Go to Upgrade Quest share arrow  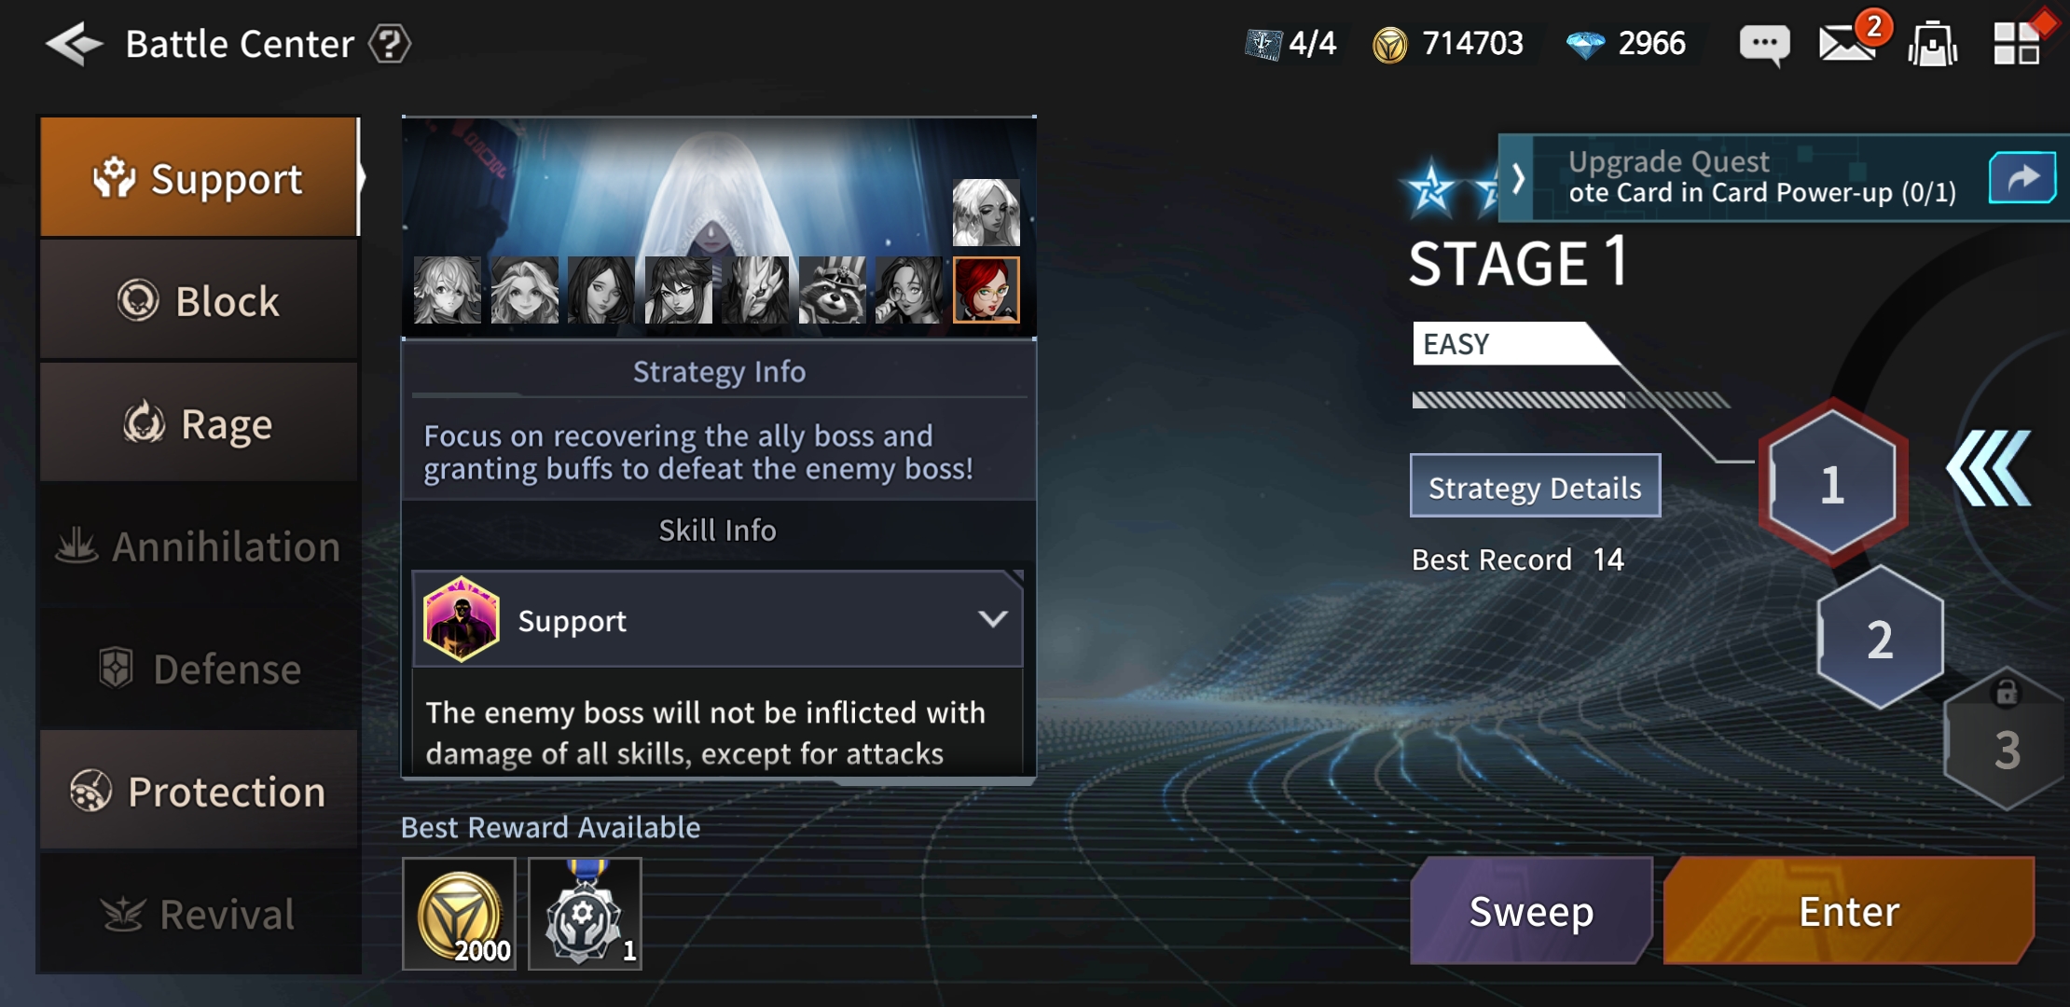coord(2022,177)
